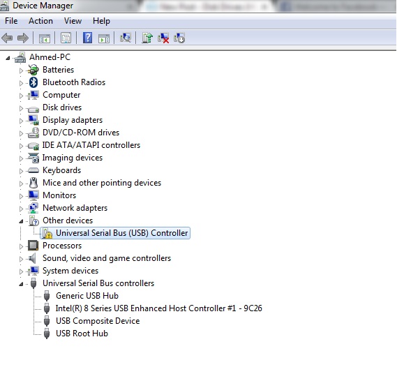397x374 pixels.
Task: Expand the System devices arrow
Action: click(x=21, y=271)
